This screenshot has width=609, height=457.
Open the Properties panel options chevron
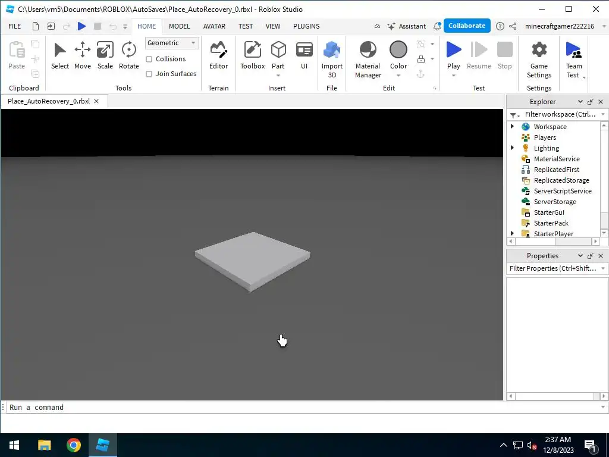pos(580,256)
